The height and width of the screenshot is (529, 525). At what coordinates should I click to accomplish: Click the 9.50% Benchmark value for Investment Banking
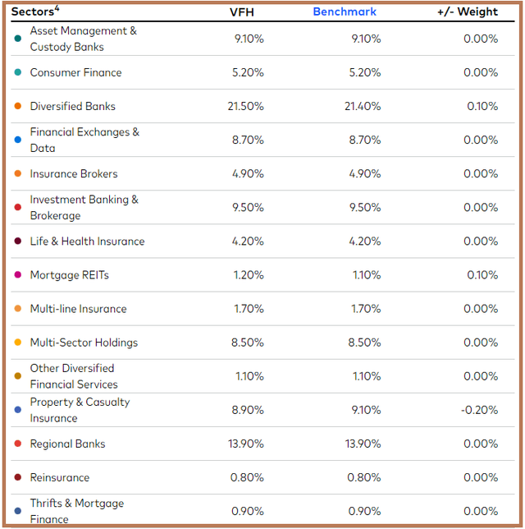(x=365, y=208)
